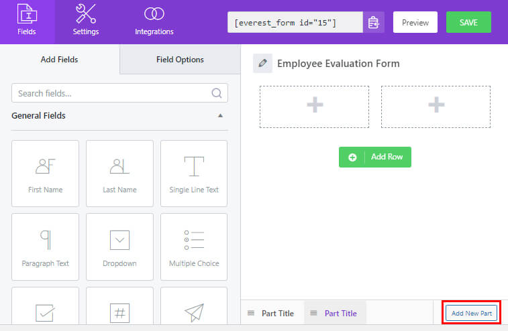The width and height of the screenshot is (508, 331).
Task: Open the Fields section in top bar
Action: pyautogui.click(x=27, y=21)
